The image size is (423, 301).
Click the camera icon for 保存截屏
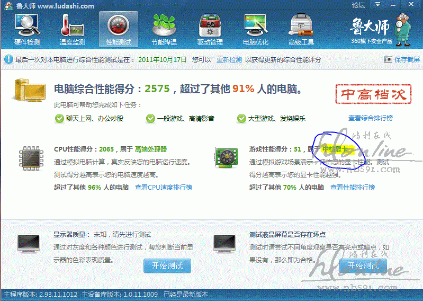(388, 59)
